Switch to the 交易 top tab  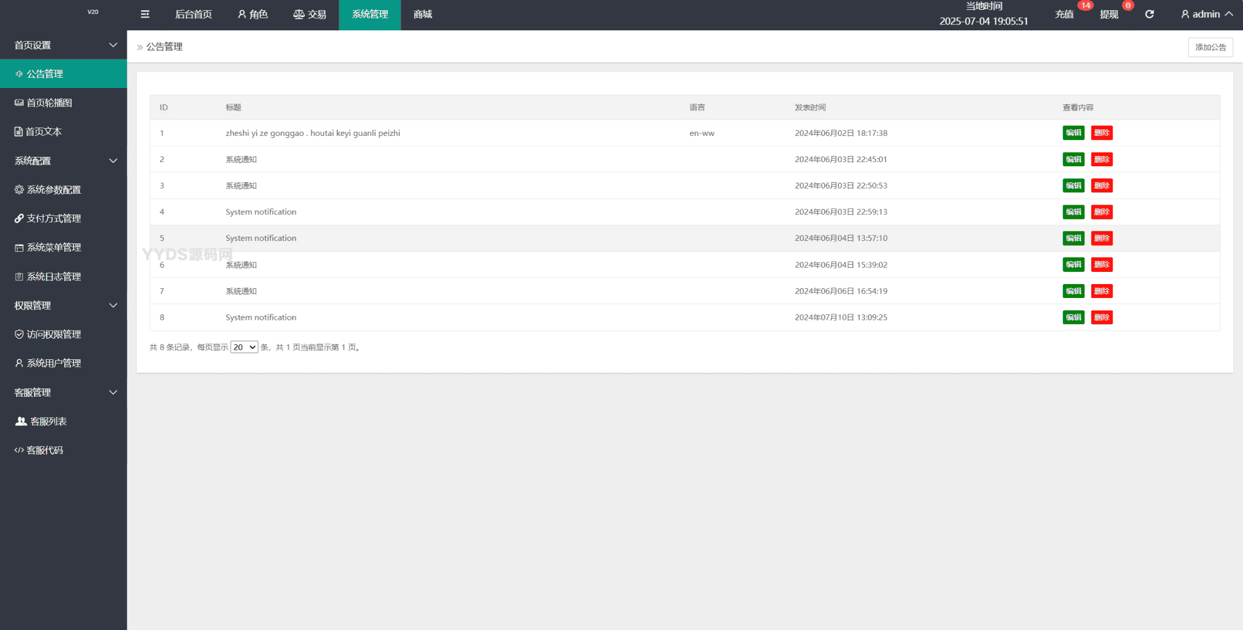click(310, 15)
